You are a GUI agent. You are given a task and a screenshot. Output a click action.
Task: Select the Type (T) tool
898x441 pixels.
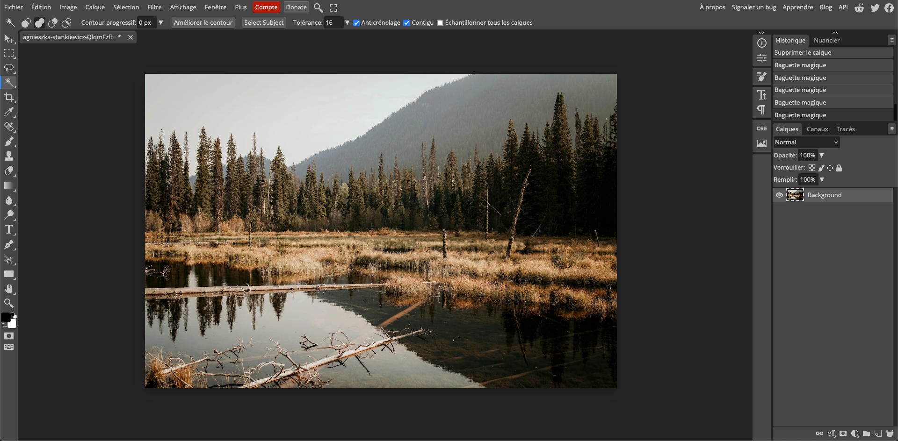click(9, 230)
